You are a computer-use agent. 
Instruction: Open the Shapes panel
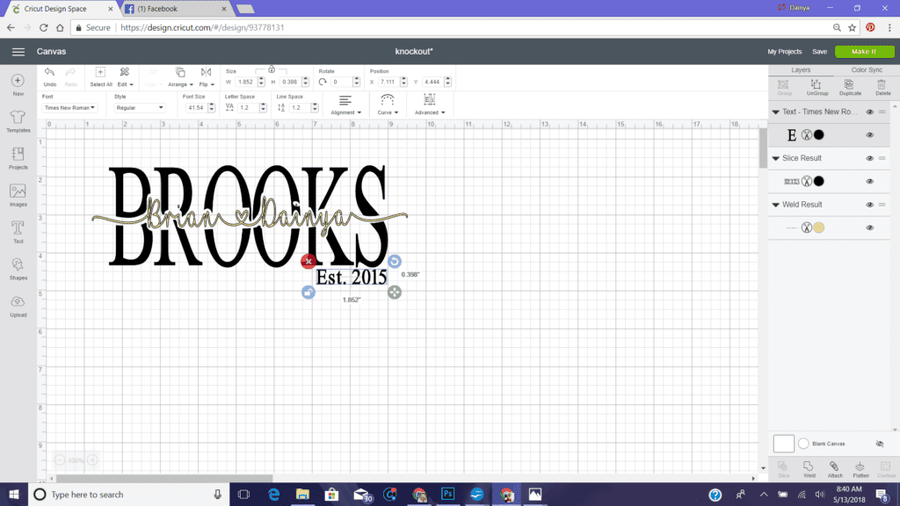[18, 269]
